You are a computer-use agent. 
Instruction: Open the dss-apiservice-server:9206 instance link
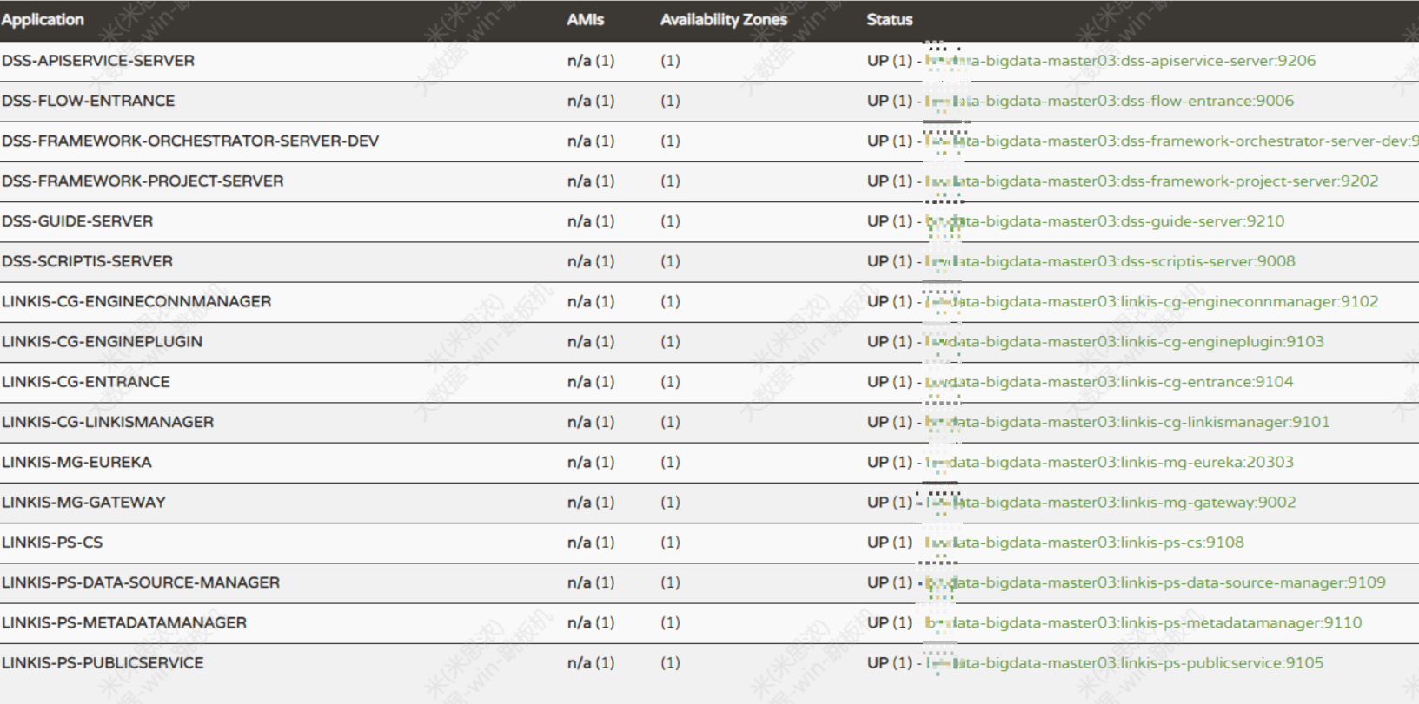click(1120, 61)
